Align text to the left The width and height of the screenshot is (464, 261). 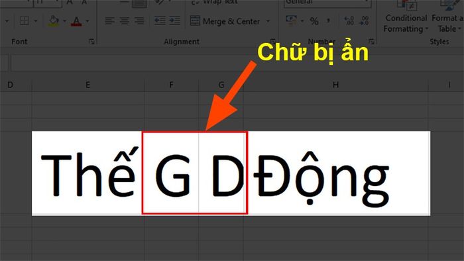click(110, 21)
